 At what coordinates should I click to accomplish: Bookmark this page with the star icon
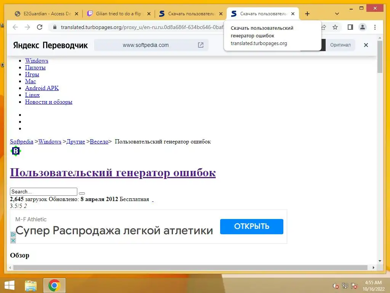335,27
